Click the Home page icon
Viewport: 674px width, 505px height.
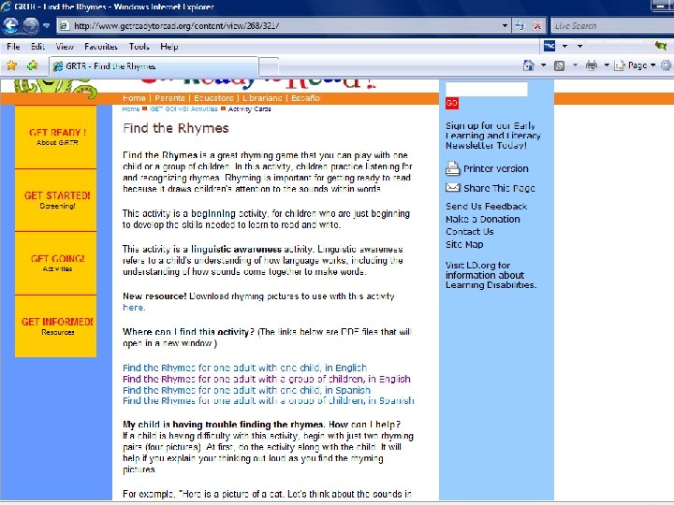point(528,65)
